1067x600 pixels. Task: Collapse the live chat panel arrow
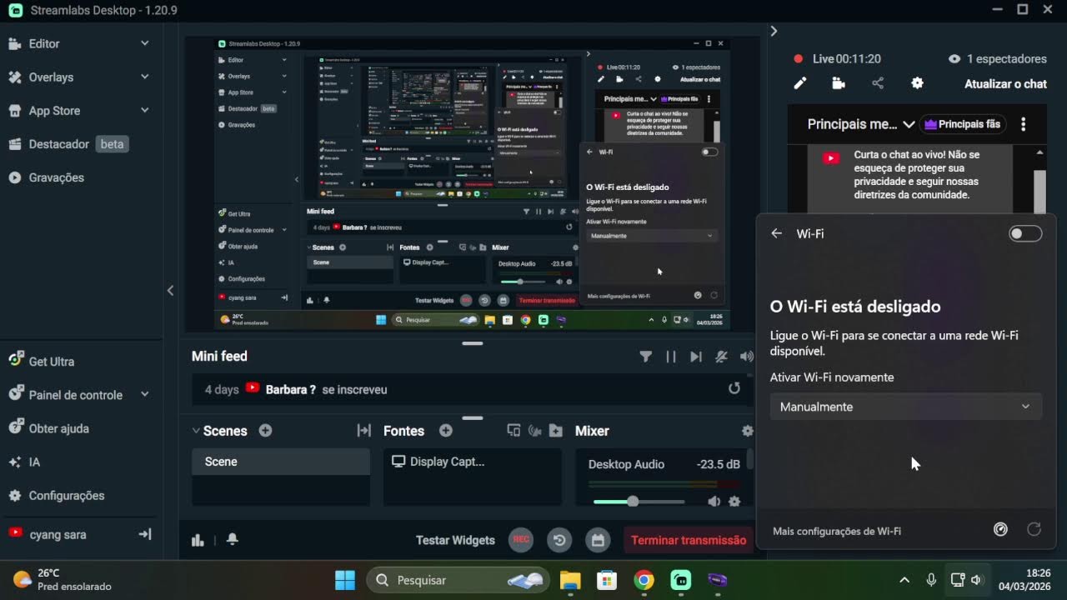[x=774, y=31]
